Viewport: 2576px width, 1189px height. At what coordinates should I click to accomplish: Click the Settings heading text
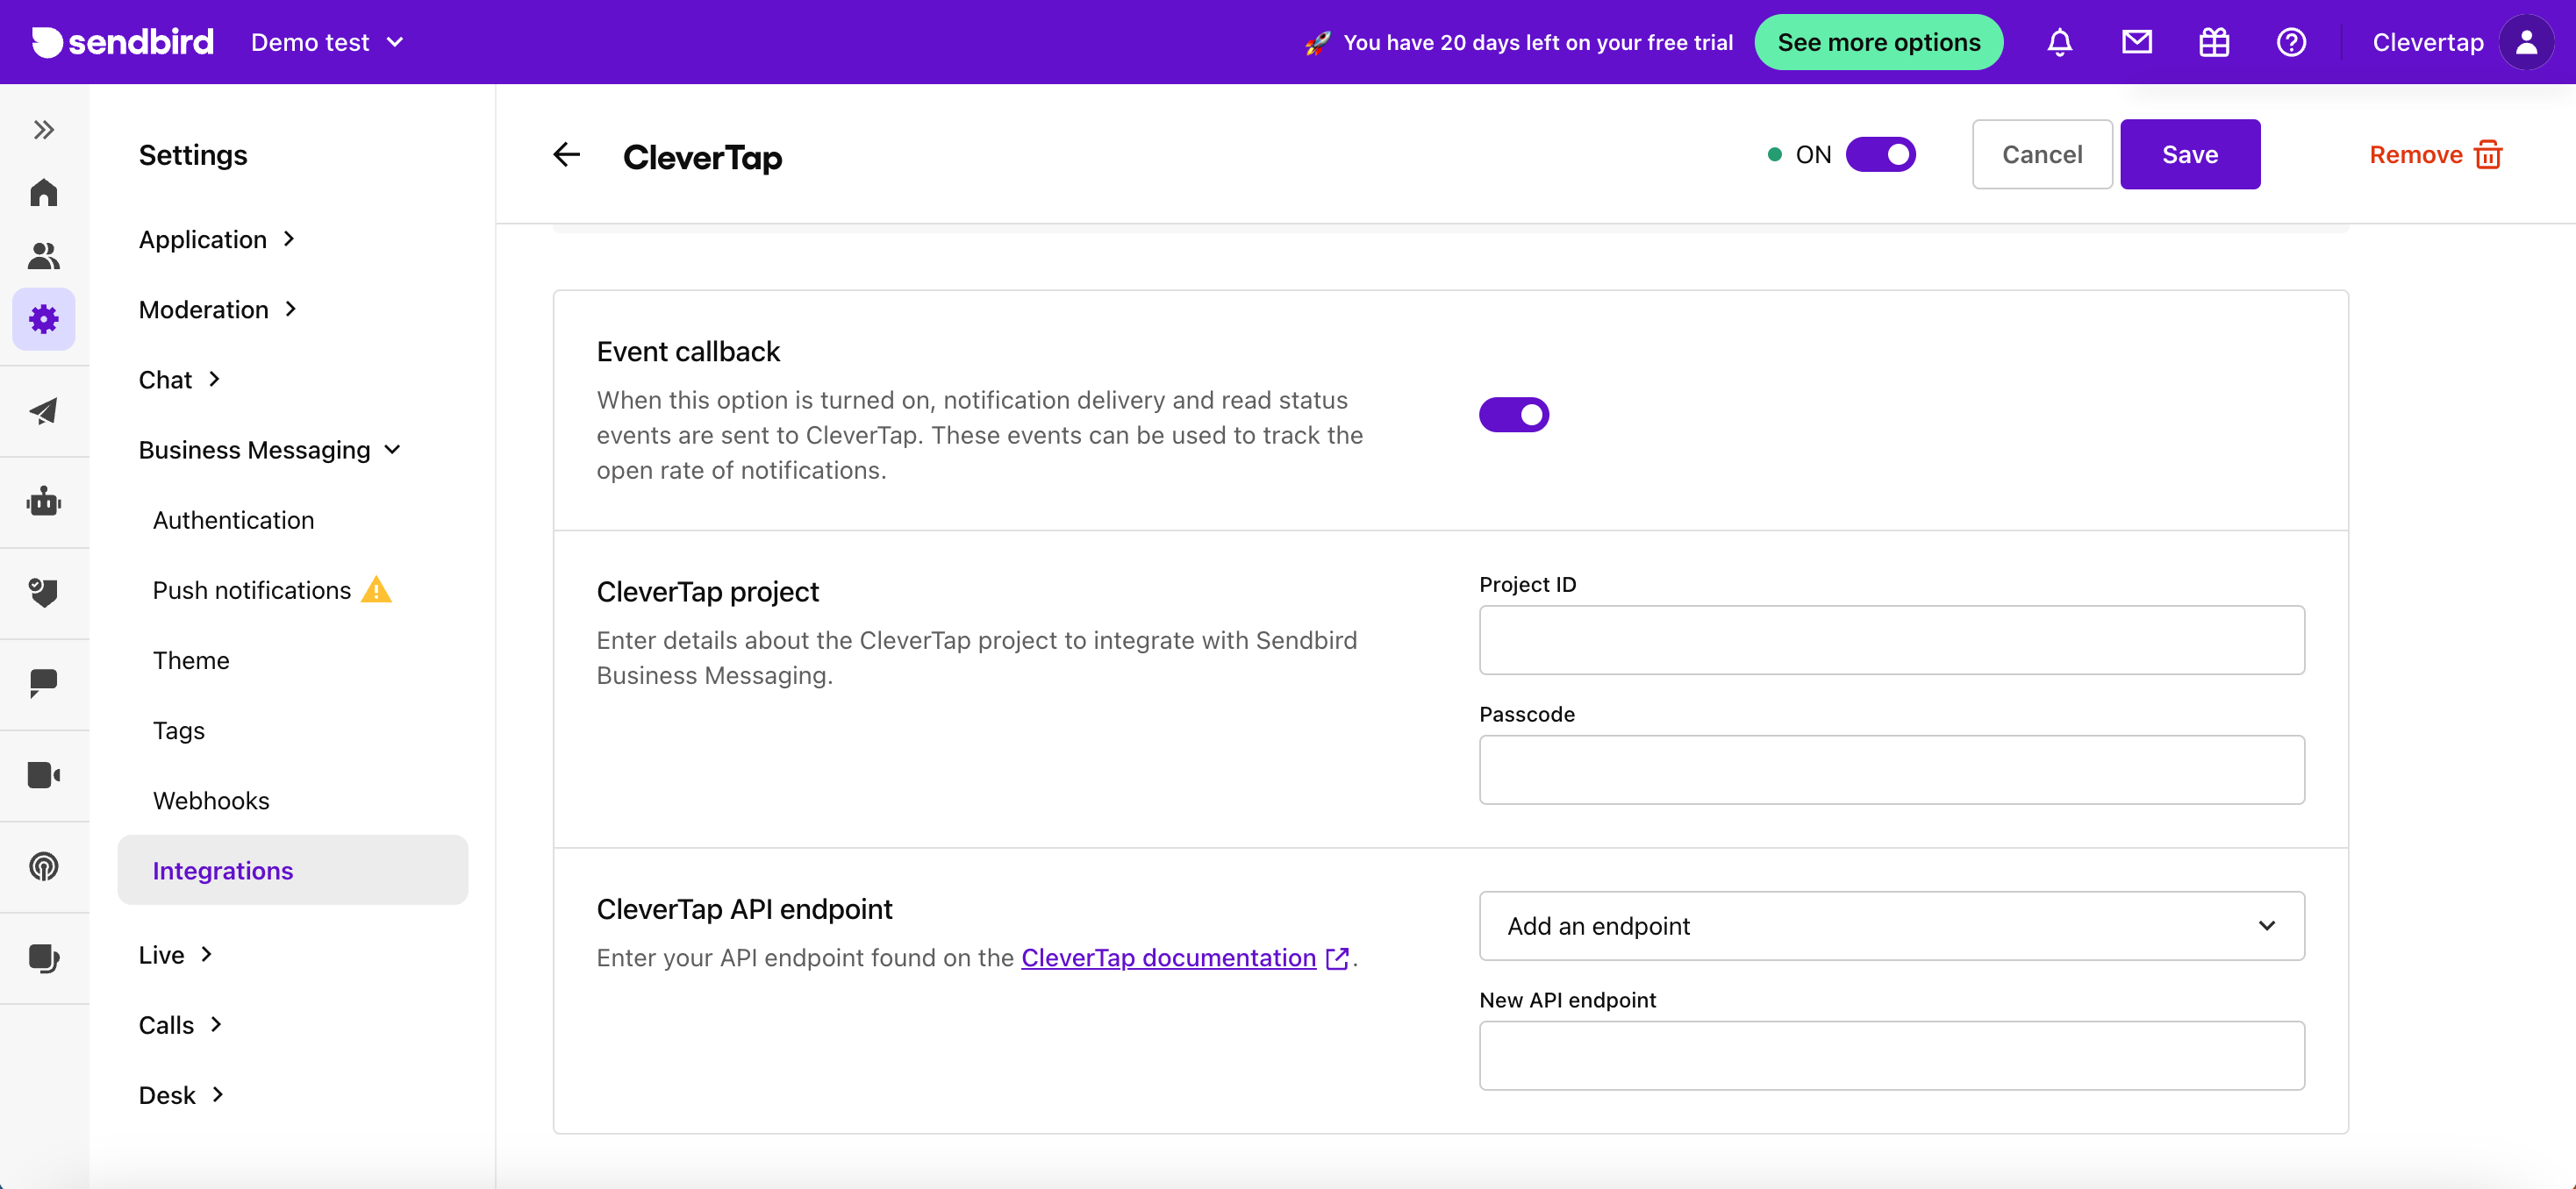pos(193,155)
